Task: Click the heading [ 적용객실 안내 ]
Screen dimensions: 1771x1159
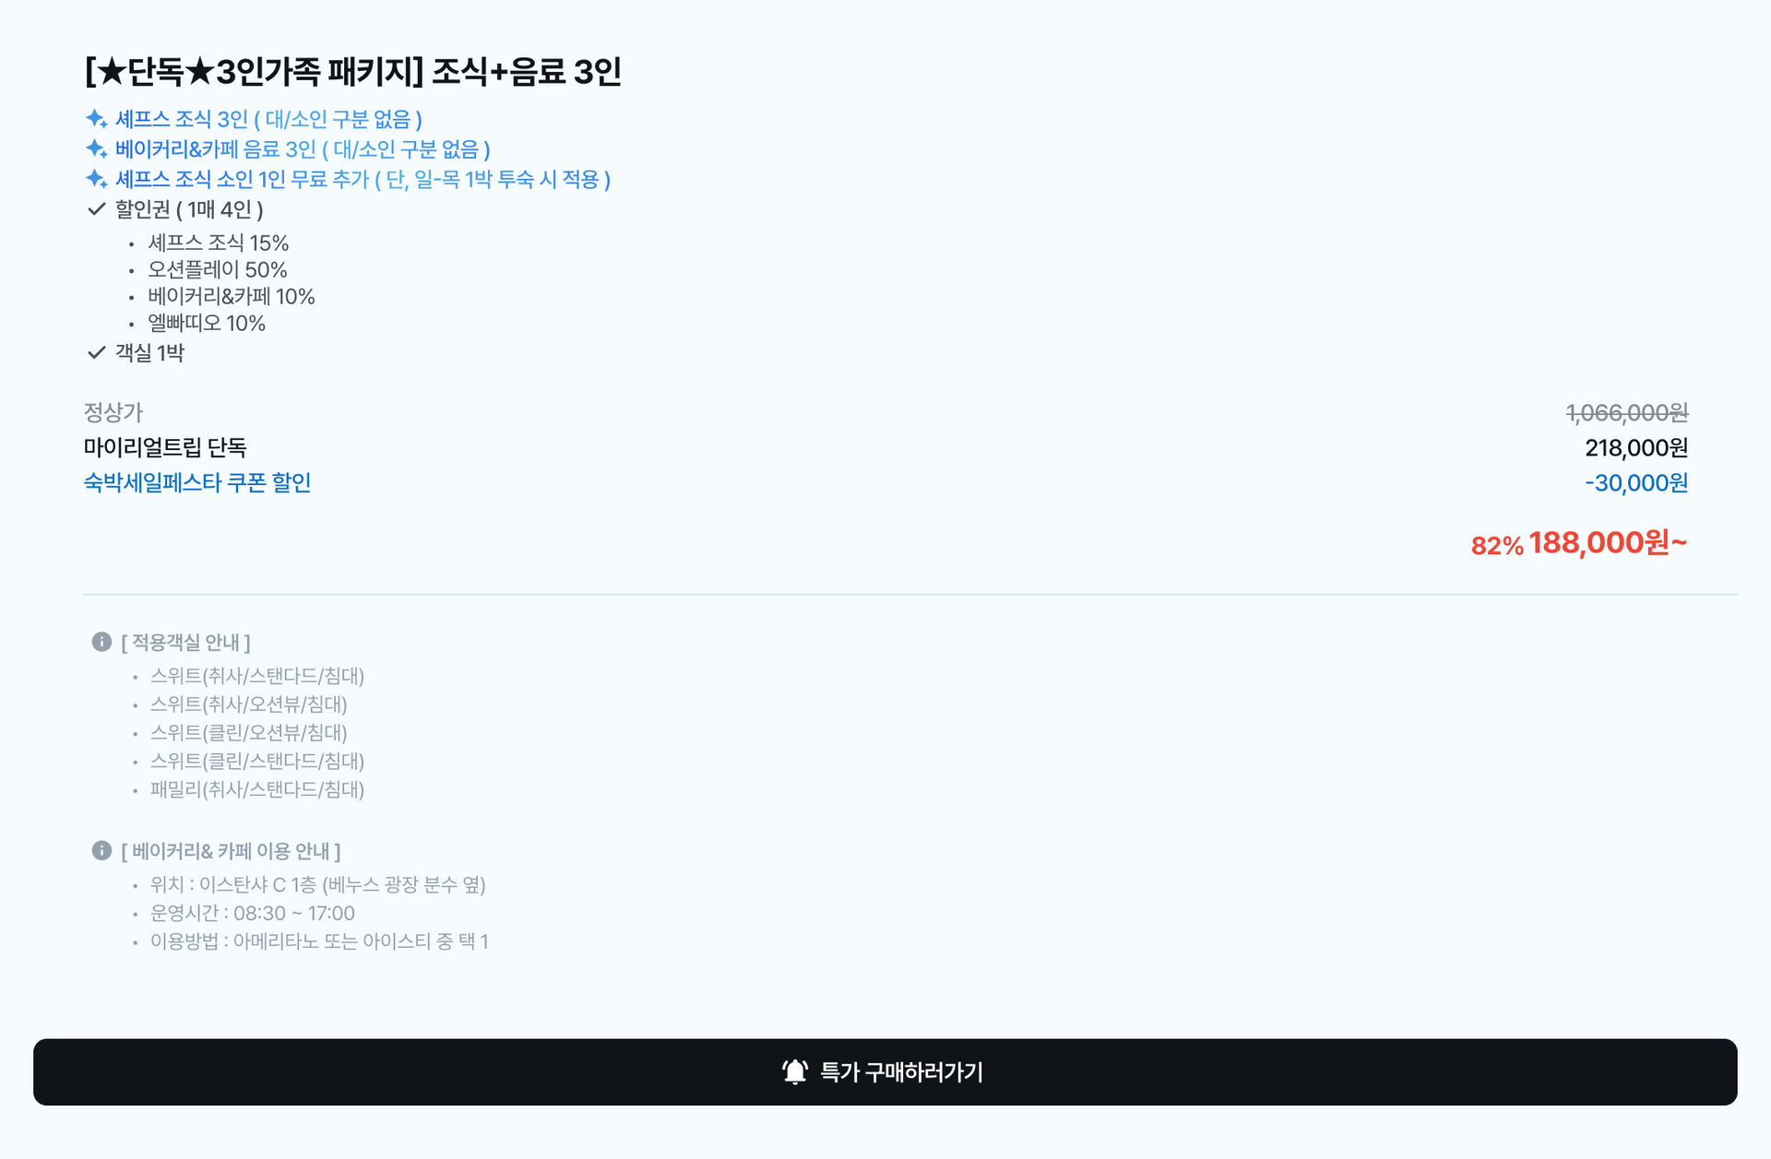Action: pyautogui.click(x=185, y=642)
